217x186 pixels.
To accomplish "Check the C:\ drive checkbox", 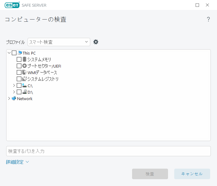I will pos(19,85).
